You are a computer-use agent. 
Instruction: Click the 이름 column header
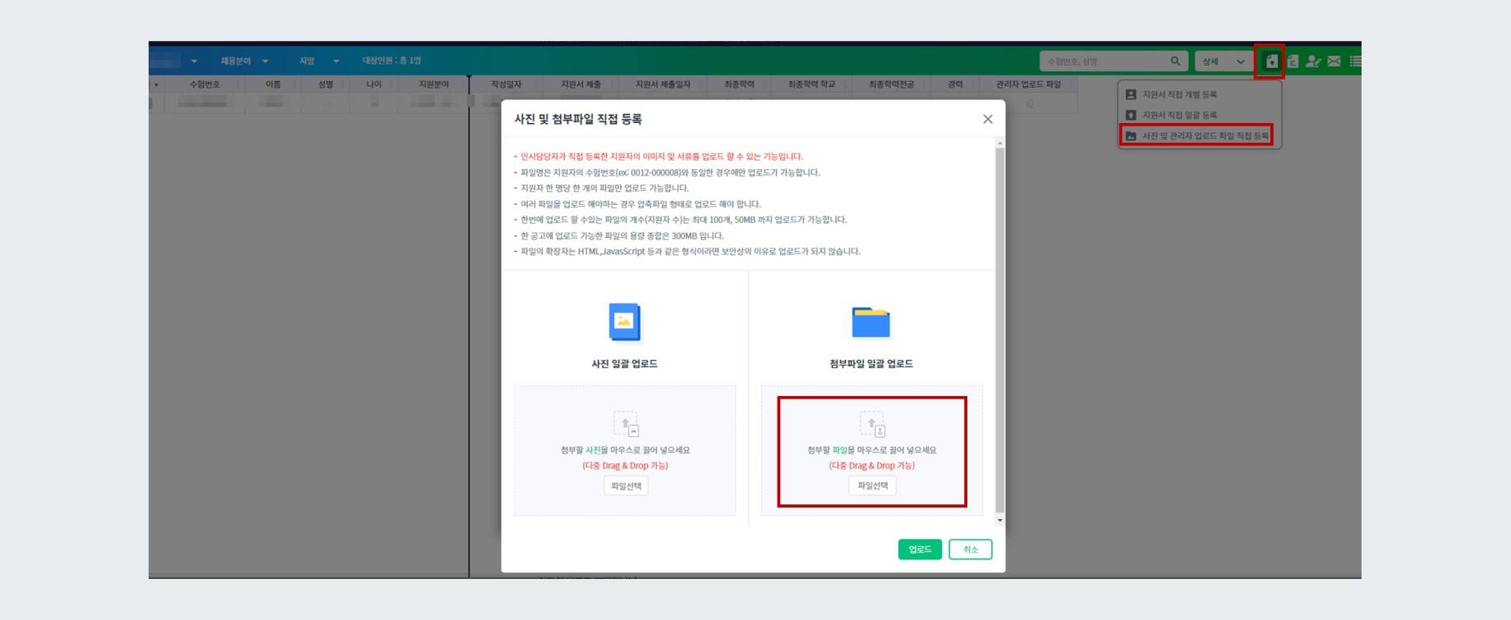pos(273,84)
